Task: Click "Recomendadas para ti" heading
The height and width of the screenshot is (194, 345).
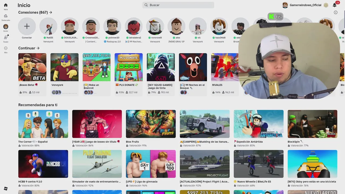Action: click(38, 105)
